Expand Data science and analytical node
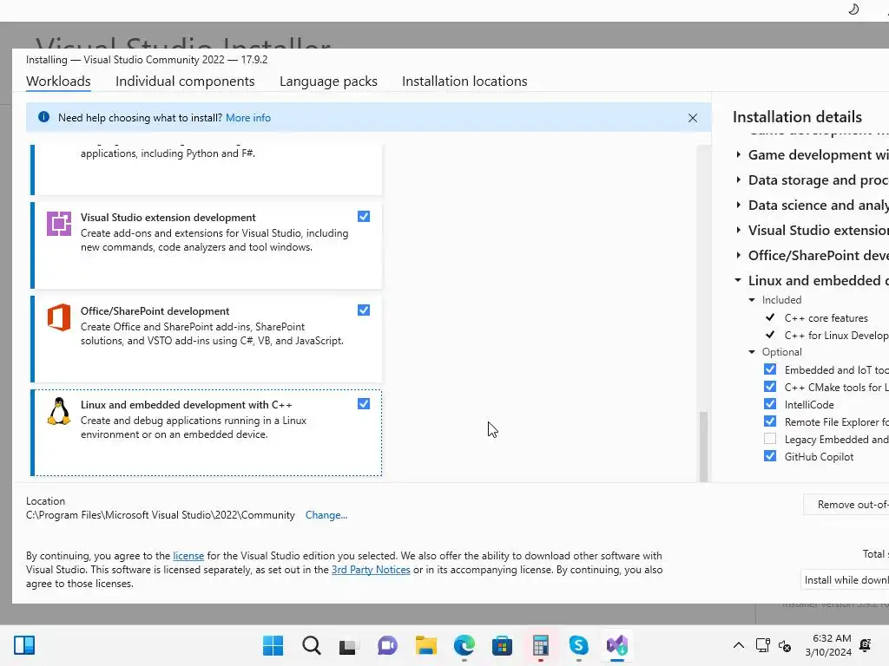Screen dimensions: 889x666 pyautogui.click(x=738, y=205)
